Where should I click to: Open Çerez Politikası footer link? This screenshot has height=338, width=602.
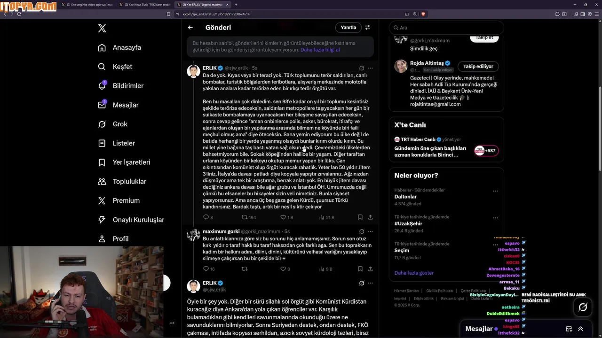coord(473,291)
